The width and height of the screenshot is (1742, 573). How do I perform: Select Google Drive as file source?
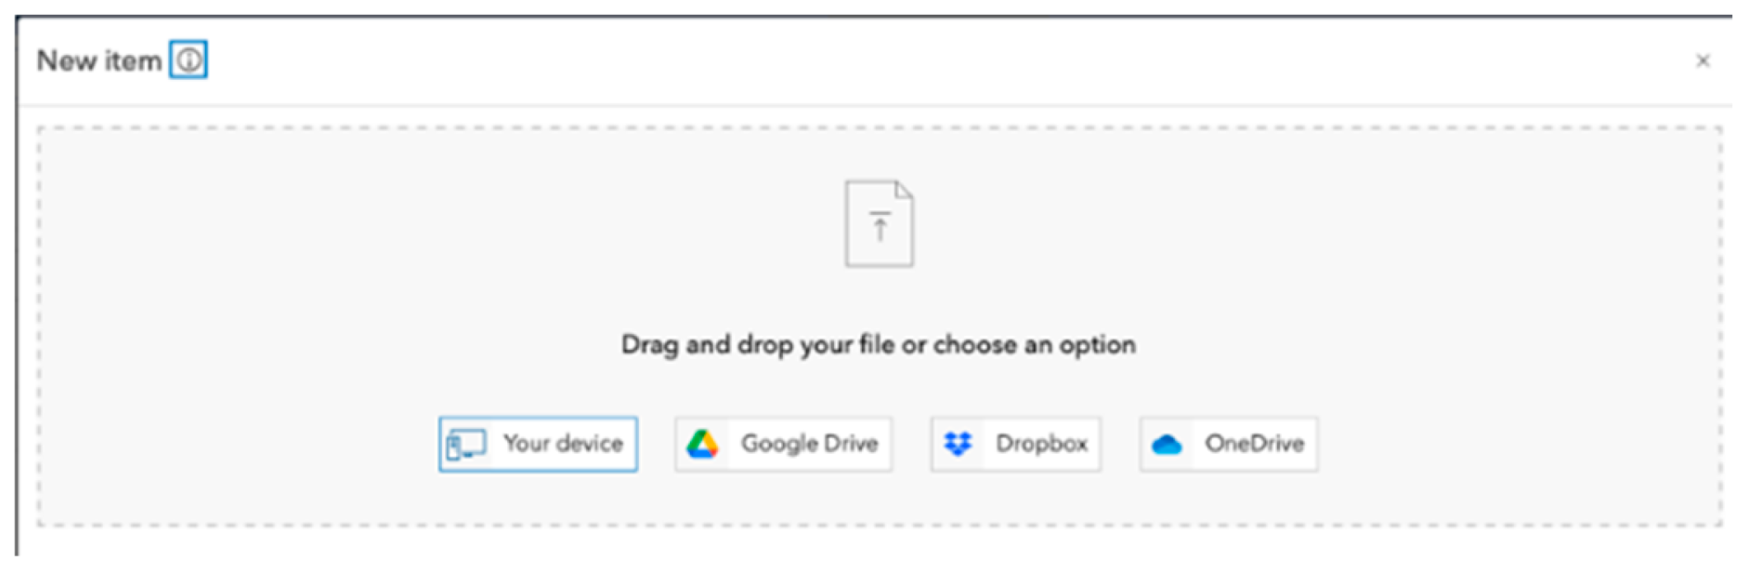(x=783, y=444)
